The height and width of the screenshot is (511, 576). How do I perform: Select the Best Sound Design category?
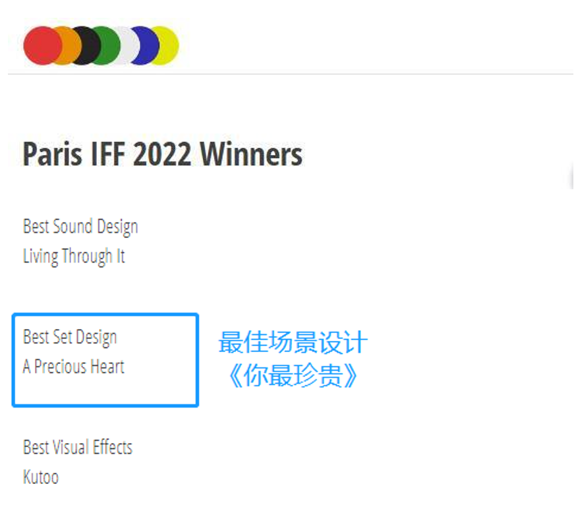(80, 227)
